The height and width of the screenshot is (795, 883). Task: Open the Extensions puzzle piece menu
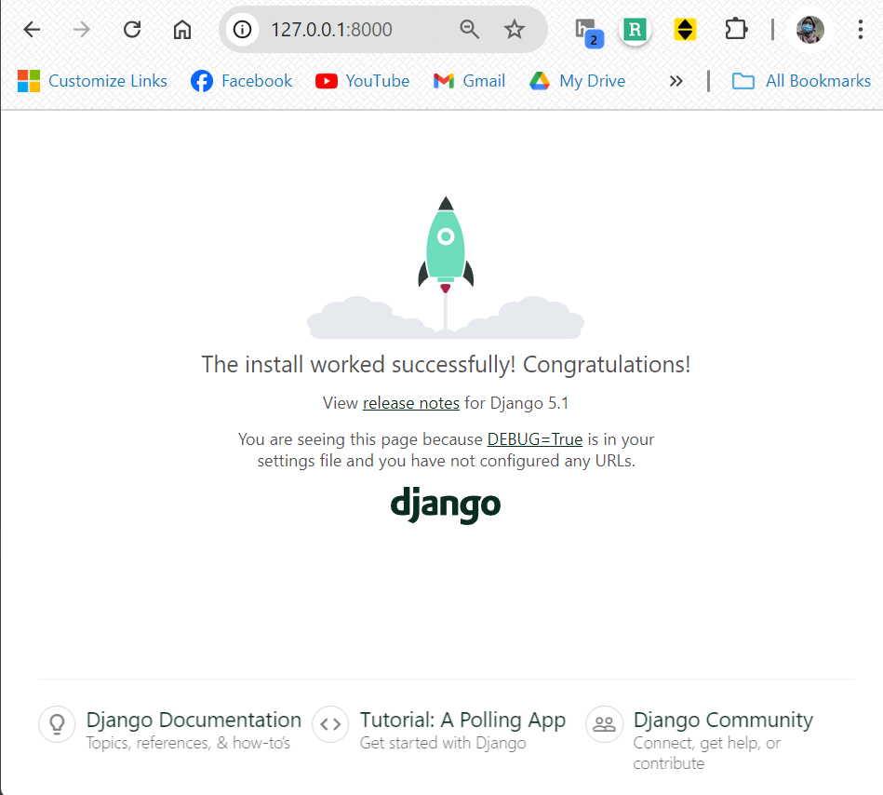[736, 30]
